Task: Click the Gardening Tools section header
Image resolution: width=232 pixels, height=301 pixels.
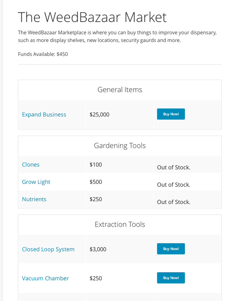Action: tap(120, 146)
